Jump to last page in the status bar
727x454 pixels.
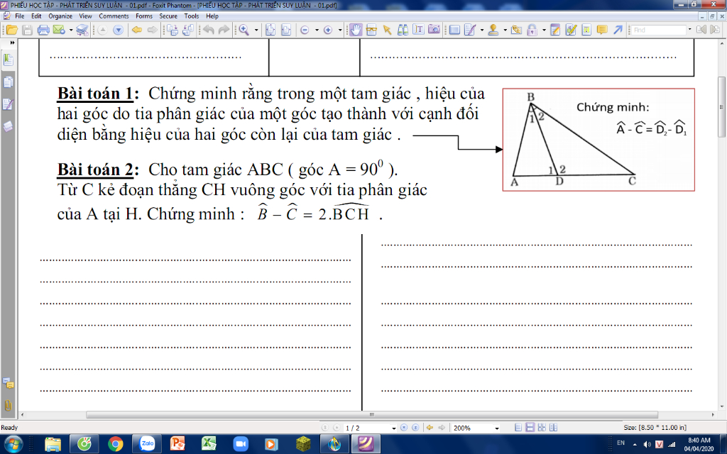tap(415, 428)
